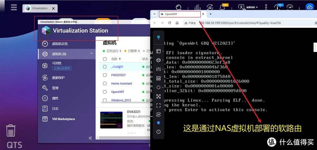Open the 日志 logs section

click(55, 108)
